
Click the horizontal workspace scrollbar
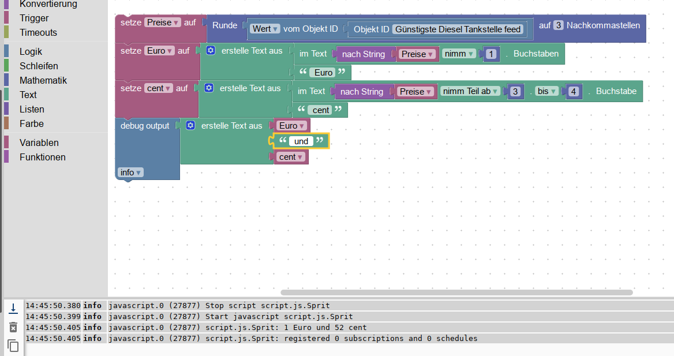point(456,293)
